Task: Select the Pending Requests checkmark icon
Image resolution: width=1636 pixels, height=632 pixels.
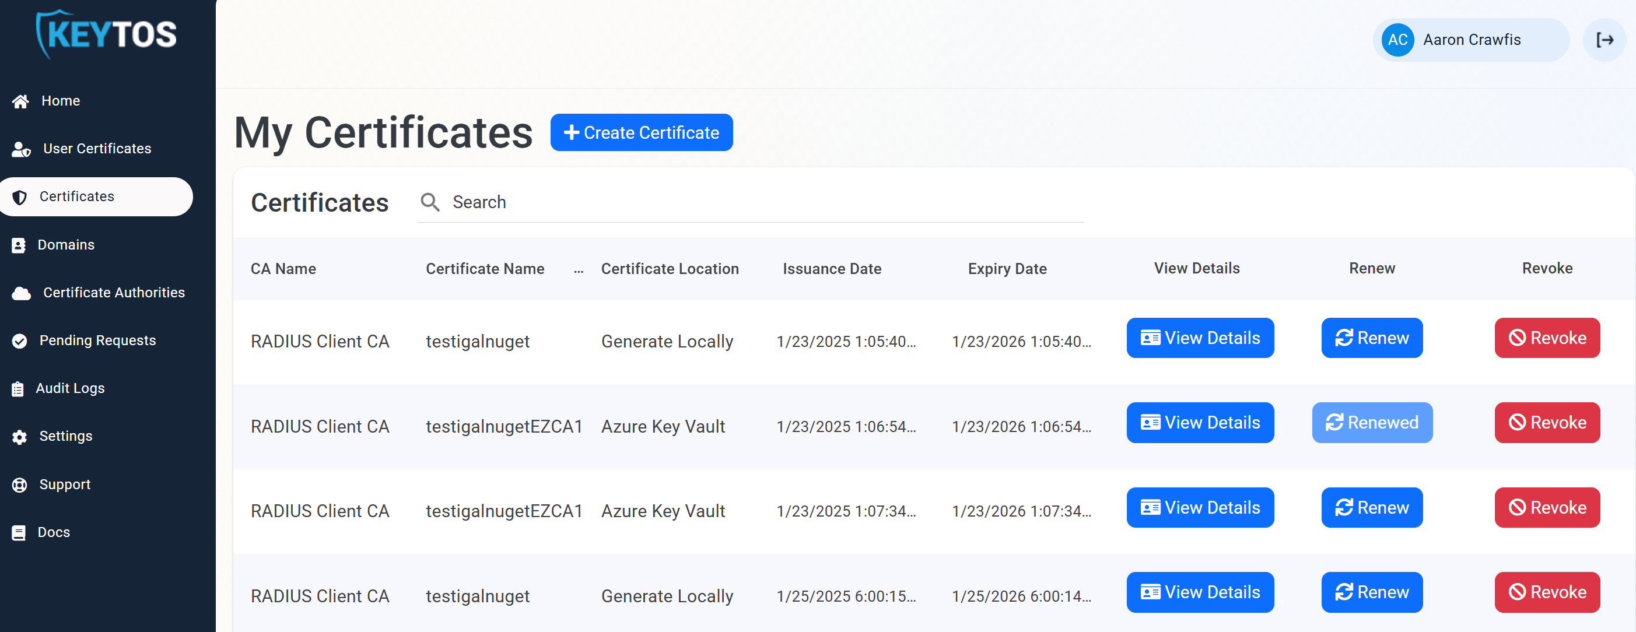Action: coord(19,340)
